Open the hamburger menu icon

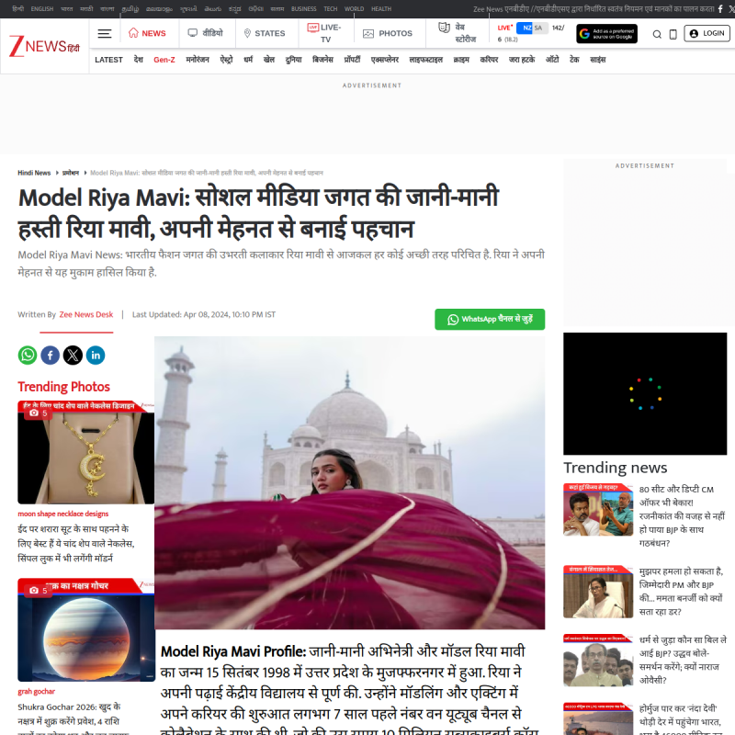[105, 33]
